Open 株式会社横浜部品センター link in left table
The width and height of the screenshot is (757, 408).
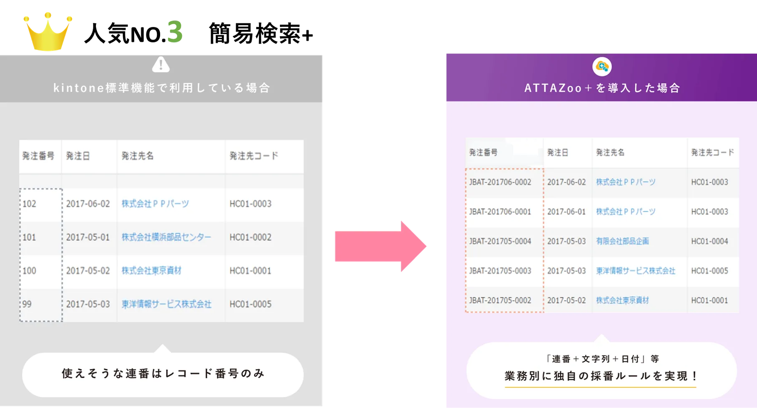click(x=166, y=237)
